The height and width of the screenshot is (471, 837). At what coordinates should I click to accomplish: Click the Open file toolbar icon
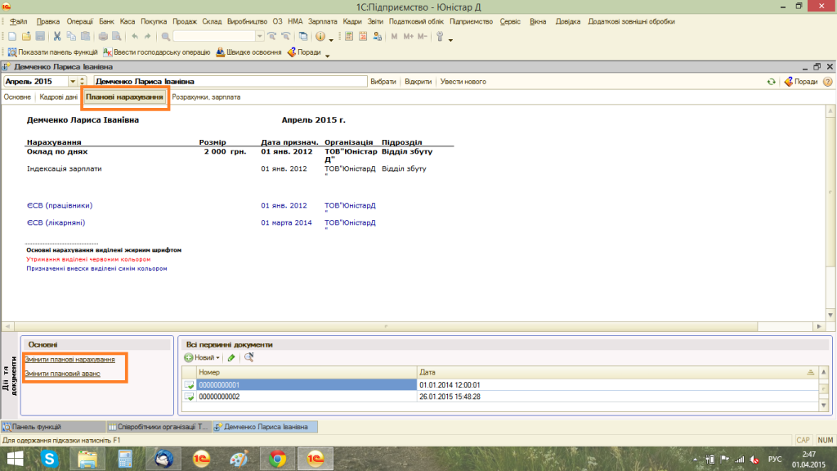point(26,36)
